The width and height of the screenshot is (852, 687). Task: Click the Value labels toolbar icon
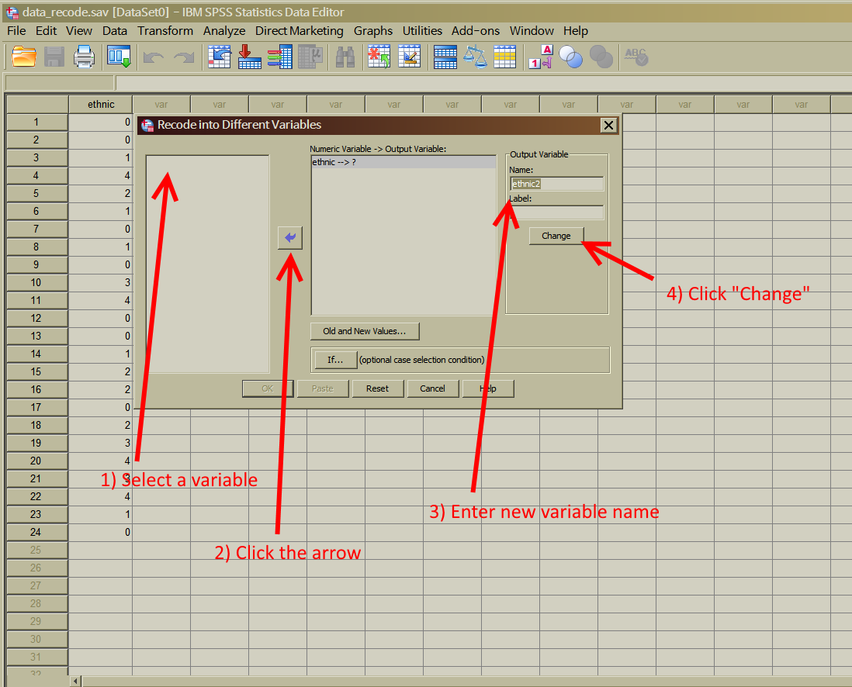coord(541,57)
